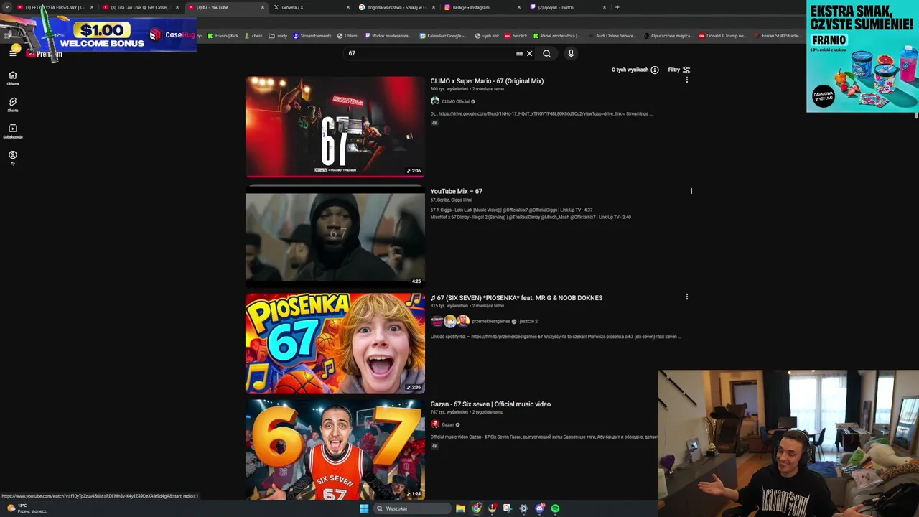
Task: Click title '67 (SIX SEVEN) *PIOSENKA* feat. MR G'
Action: 516,298
